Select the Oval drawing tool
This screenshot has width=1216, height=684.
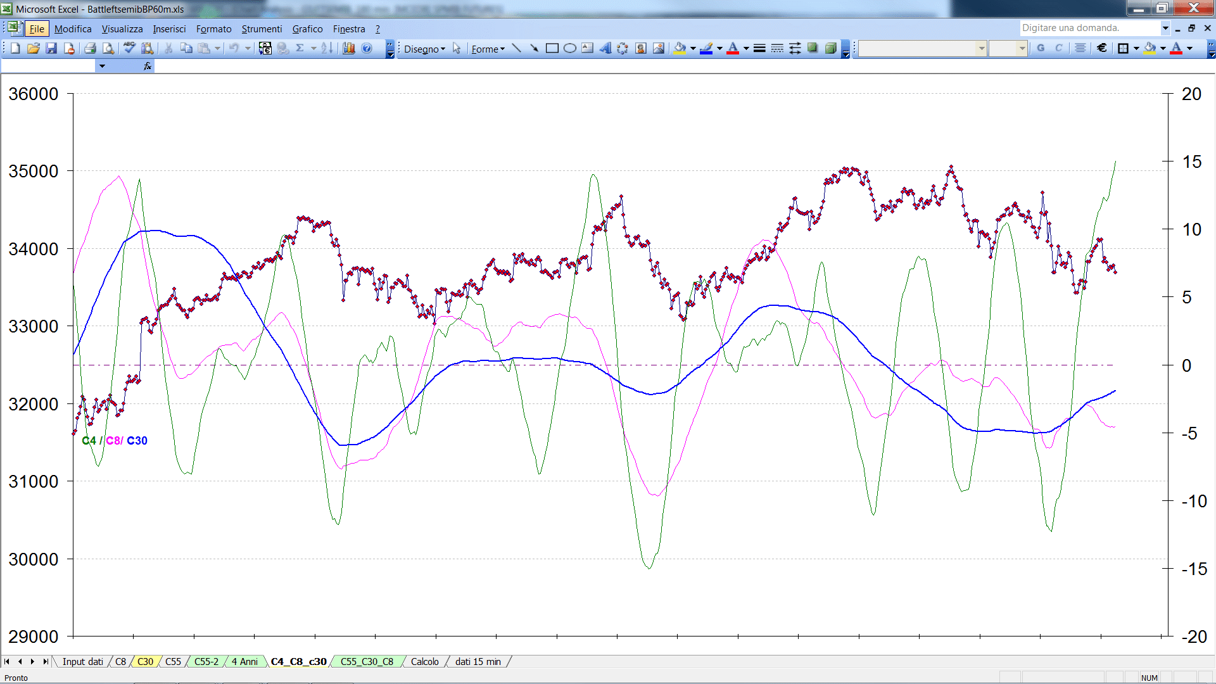pyautogui.click(x=570, y=48)
